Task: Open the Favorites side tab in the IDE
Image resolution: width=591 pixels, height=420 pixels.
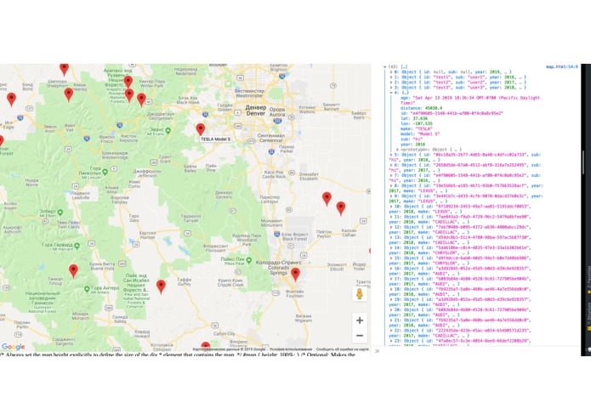Action: (x=588, y=281)
